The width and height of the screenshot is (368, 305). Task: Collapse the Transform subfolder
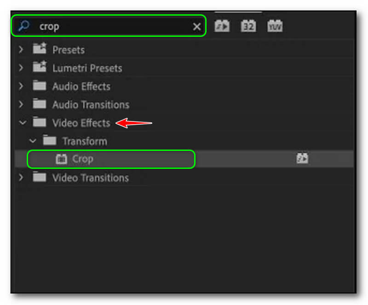coord(32,141)
